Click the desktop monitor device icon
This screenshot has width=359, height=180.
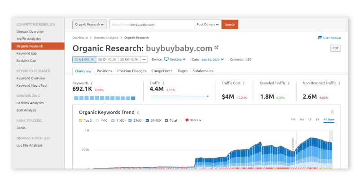click(166, 59)
